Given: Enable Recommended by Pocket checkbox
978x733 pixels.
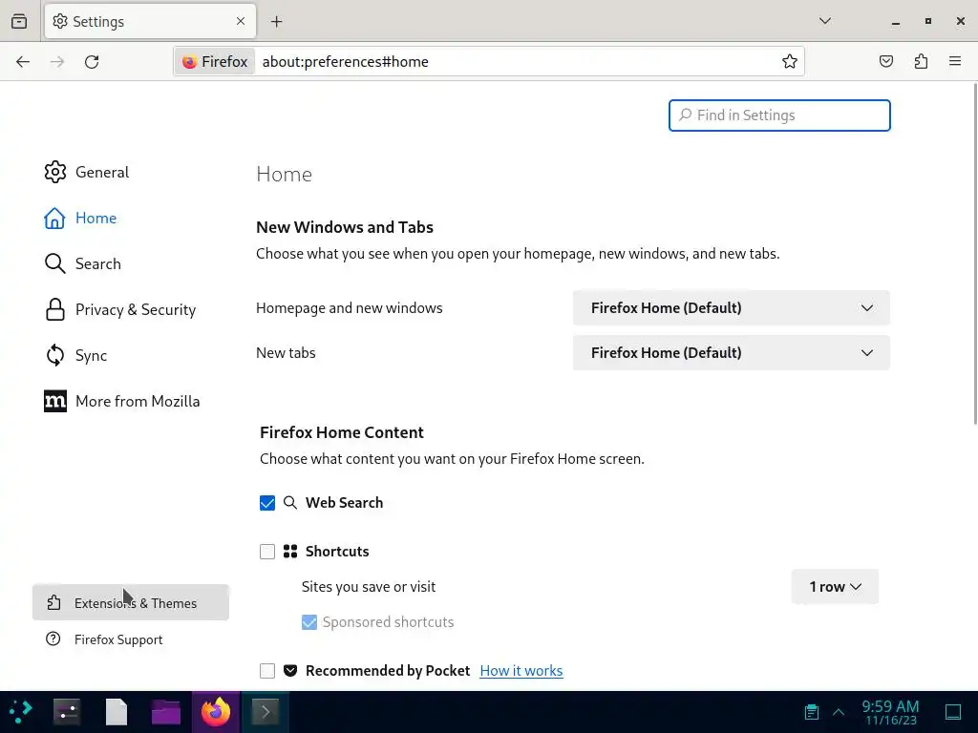Looking at the screenshot, I should point(267,671).
